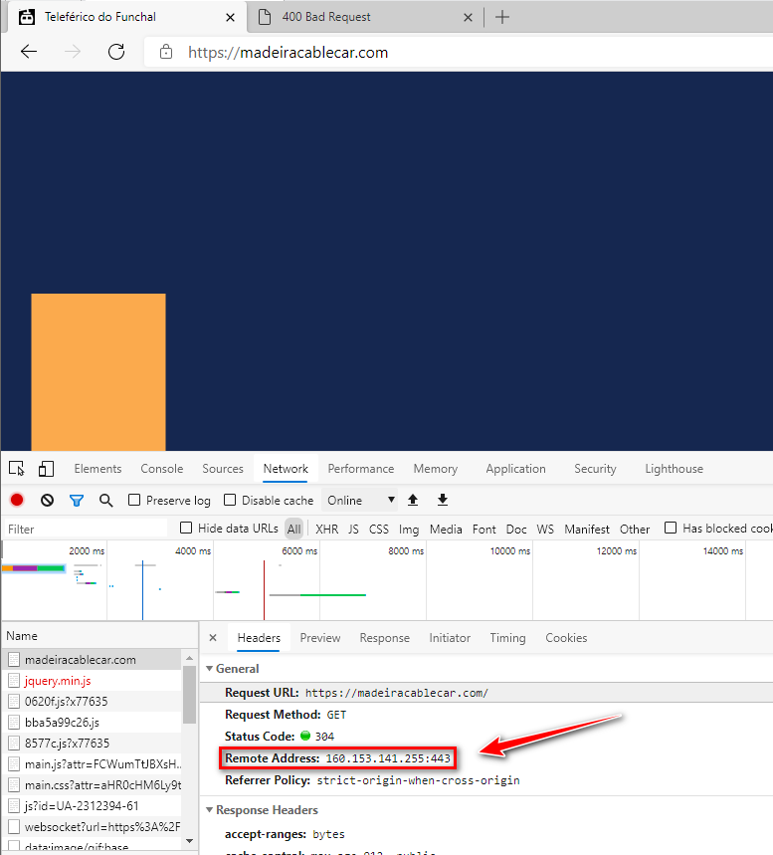Open the Security panel

point(595,469)
